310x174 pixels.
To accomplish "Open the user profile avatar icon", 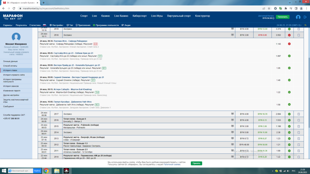I will (x=298, y=17).
